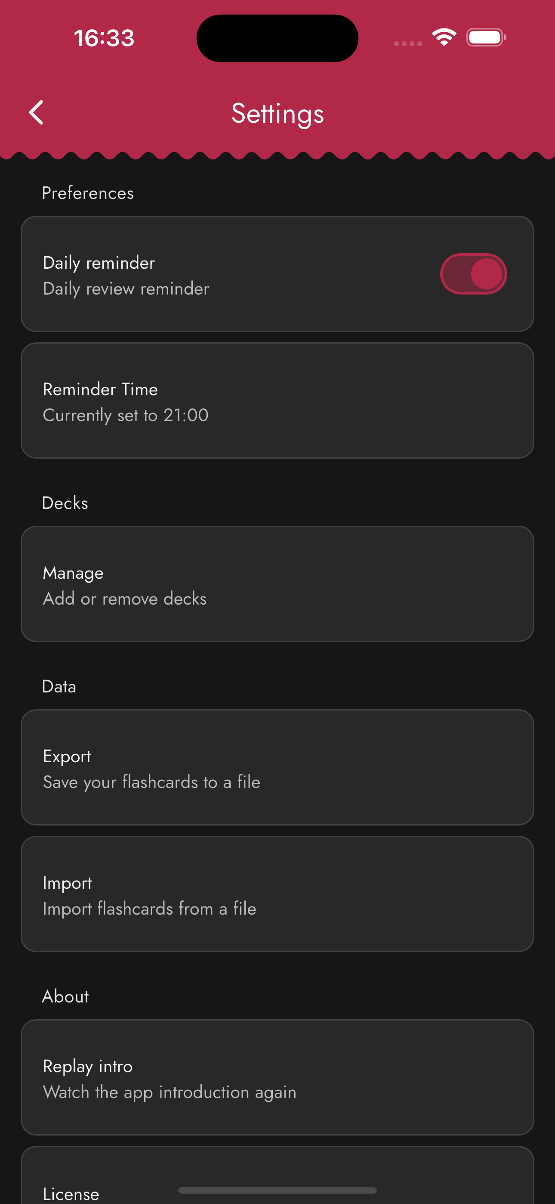Tap the Wi-Fi status icon
This screenshot has height=1204, width=555.
tap(444, 37)
